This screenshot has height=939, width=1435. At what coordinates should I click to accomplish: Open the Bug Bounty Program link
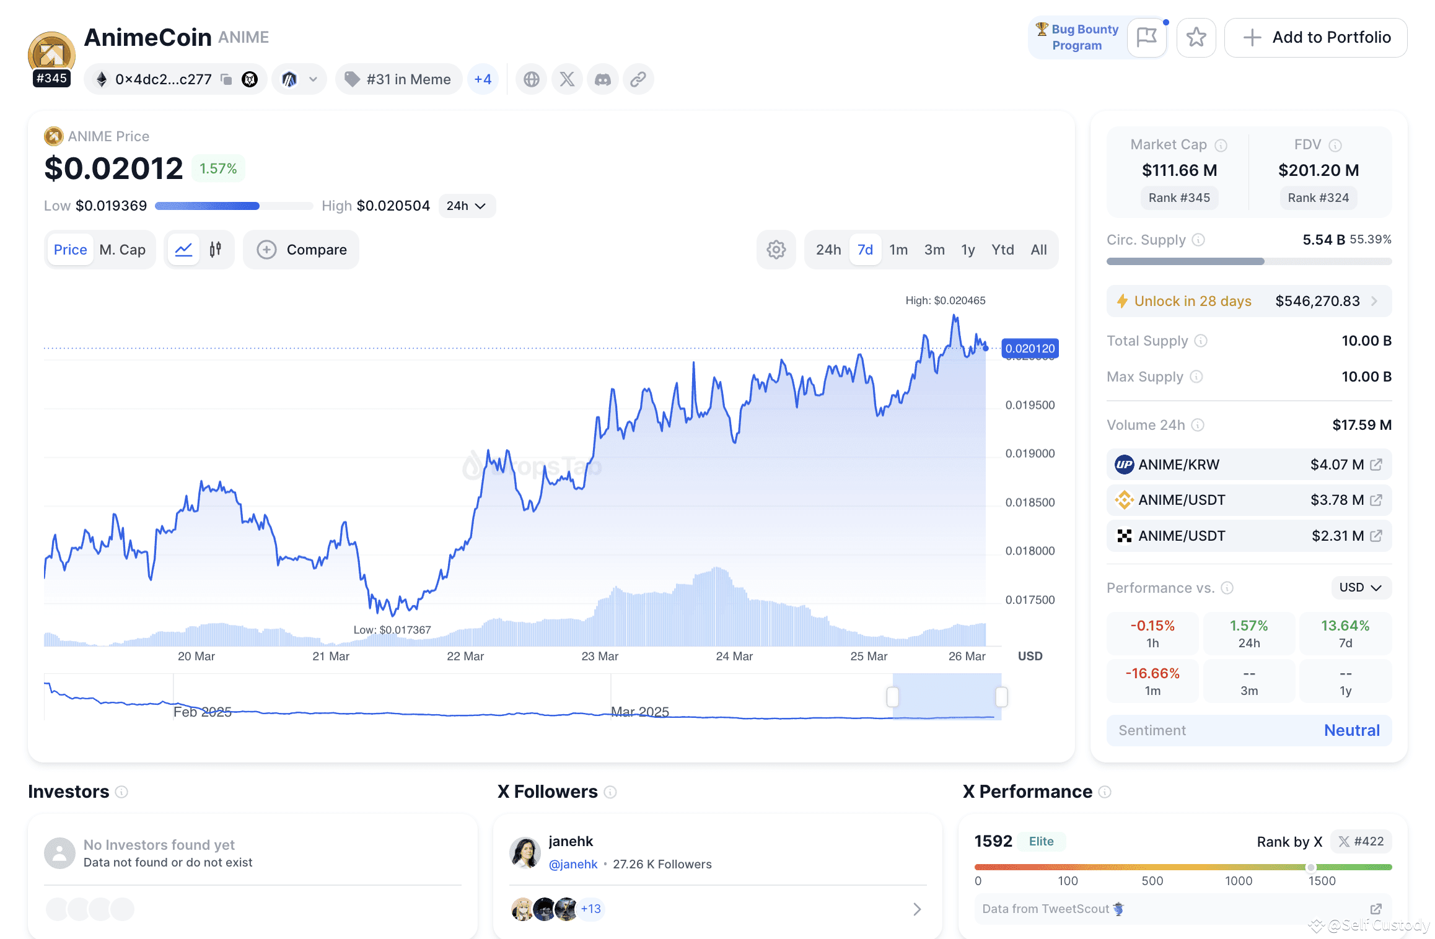pyautogui.click(x=1078, y=37)
